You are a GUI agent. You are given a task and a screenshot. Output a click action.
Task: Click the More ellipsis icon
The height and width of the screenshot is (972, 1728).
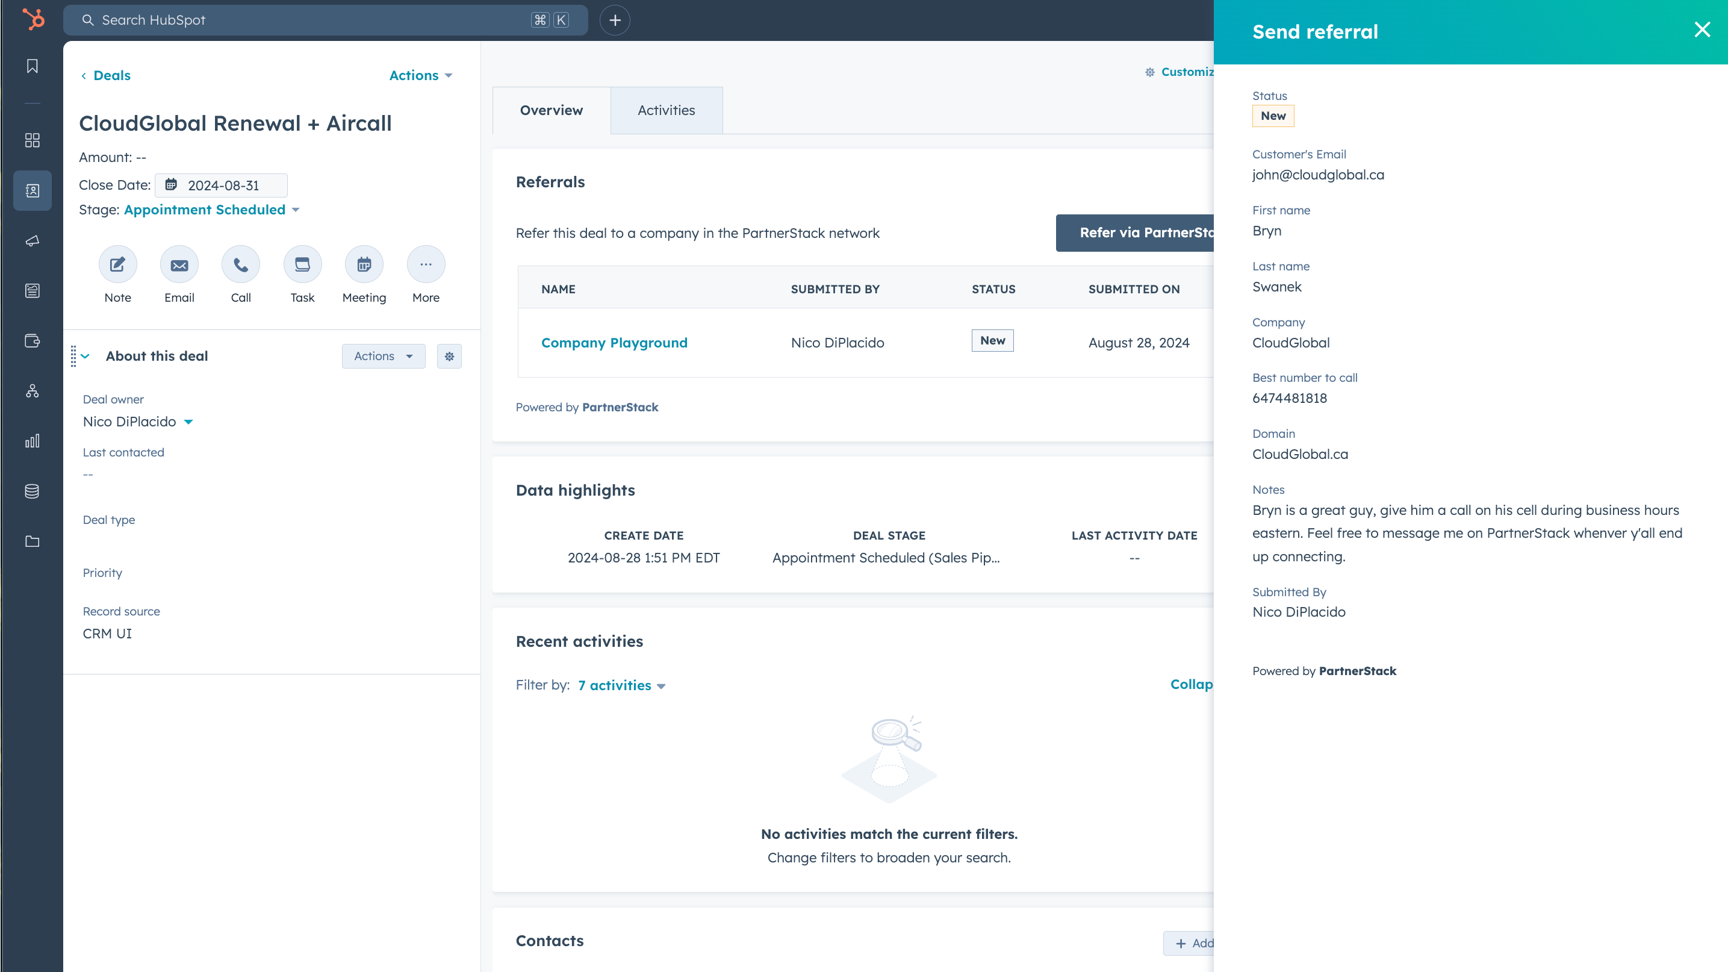[425, 264]
